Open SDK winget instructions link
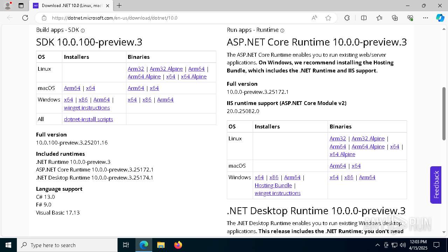The width and height of the screenshot is (448, 252). click(87, 107)
